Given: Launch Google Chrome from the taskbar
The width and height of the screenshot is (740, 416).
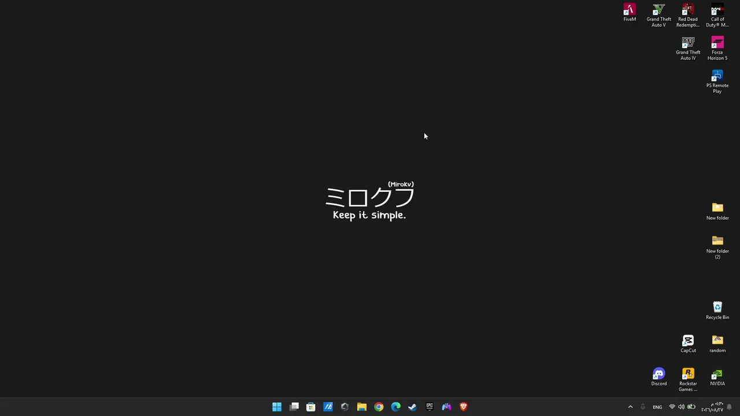Looking at the screenshot, I should click(379, 407).
